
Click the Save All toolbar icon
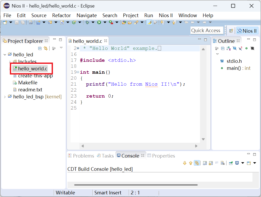coord(23,22)
